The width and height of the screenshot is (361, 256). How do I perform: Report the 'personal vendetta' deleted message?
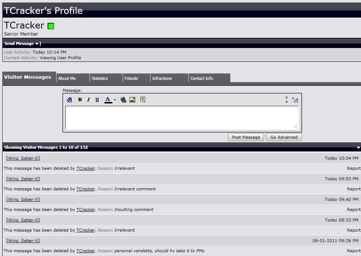pos(354,251)
